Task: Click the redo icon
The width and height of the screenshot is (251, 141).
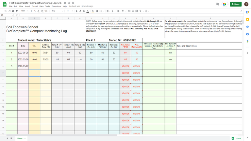Action: click(x=9, y=11)
